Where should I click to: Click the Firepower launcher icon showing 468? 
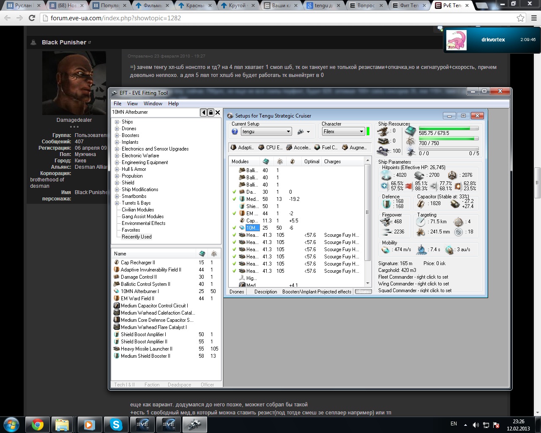pos(386,221)
